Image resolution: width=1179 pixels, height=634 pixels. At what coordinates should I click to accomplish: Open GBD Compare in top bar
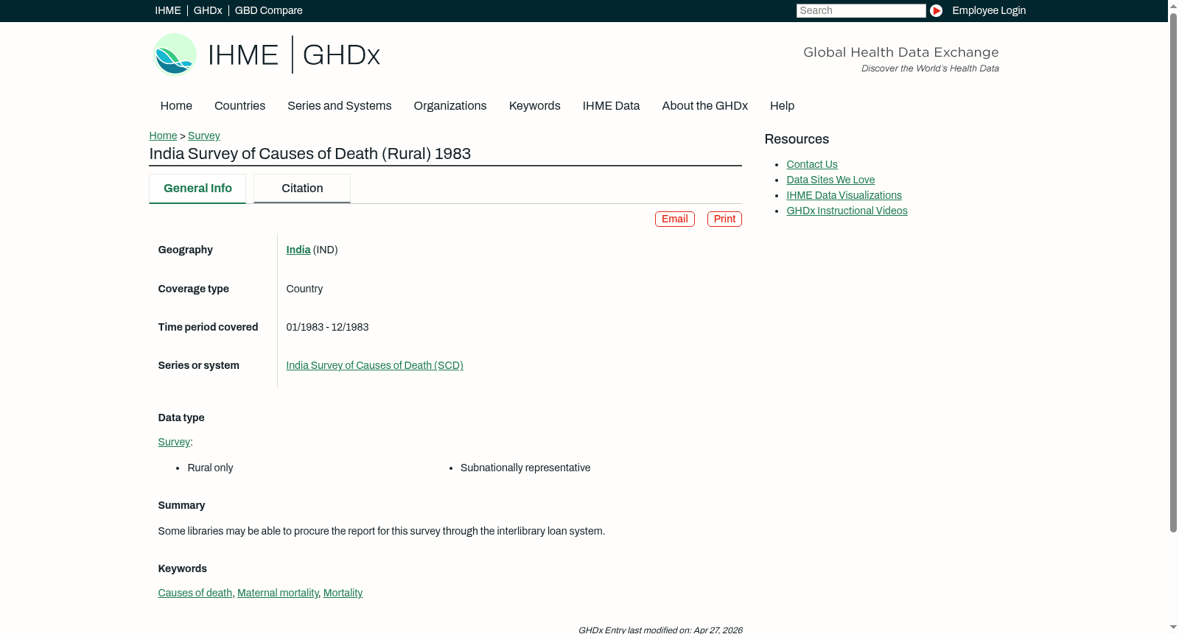269,10
